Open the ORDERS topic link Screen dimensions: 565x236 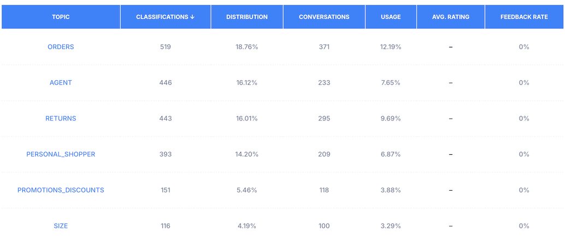[61, 47]
